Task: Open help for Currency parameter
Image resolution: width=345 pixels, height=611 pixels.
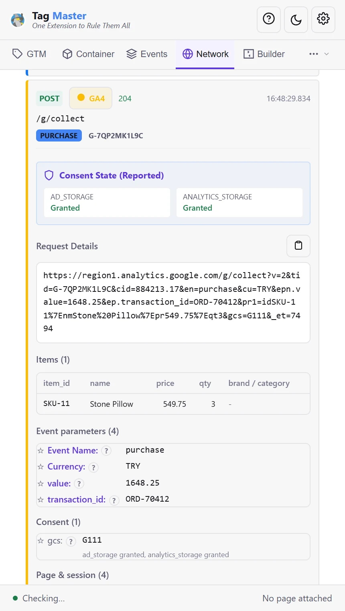Action: [x=93, y=467]
